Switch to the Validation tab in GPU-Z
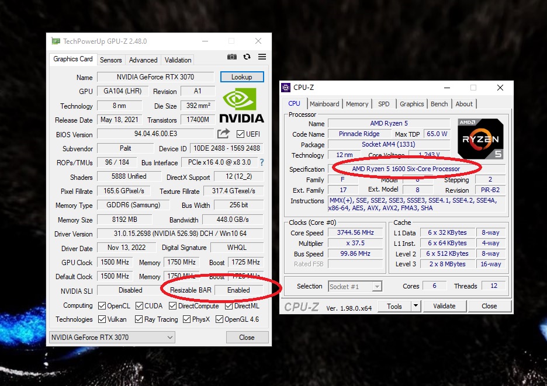The width and height of the screenshot is (547, 386). [x=178, y=60]
